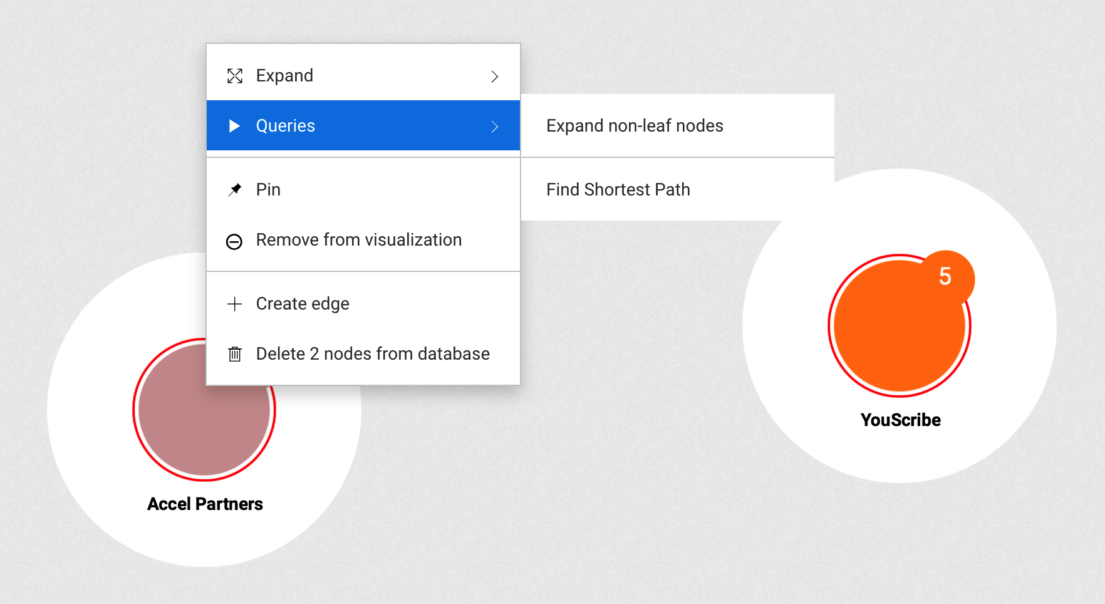Click the Expand arrows icon
1105x604 pixels.
[235, 76]
